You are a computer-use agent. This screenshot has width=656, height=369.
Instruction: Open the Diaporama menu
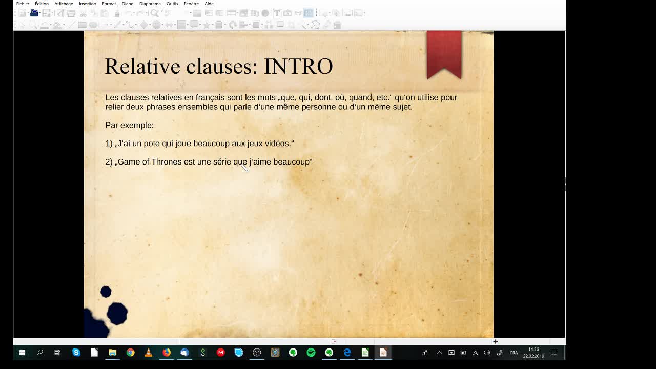coord(150,4)
